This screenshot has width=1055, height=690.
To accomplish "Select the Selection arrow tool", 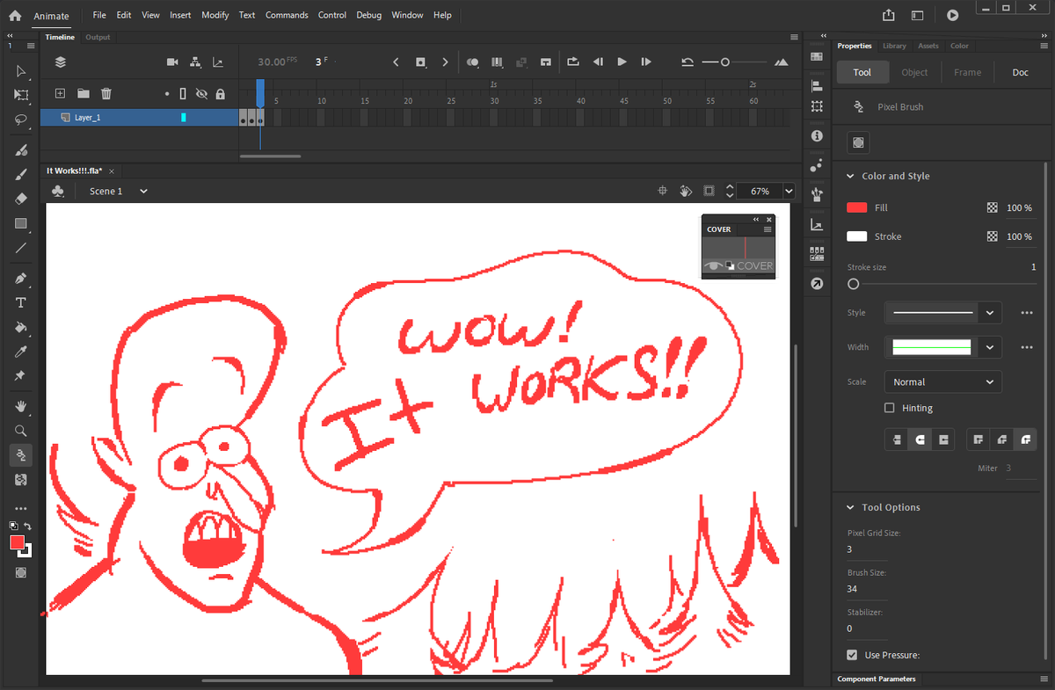I will pyautogui.click(x=21, y=71).
